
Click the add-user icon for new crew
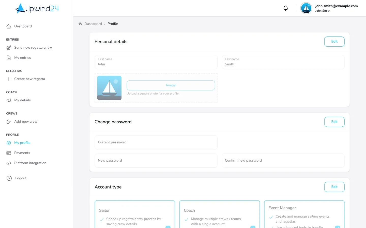(9, 122)
